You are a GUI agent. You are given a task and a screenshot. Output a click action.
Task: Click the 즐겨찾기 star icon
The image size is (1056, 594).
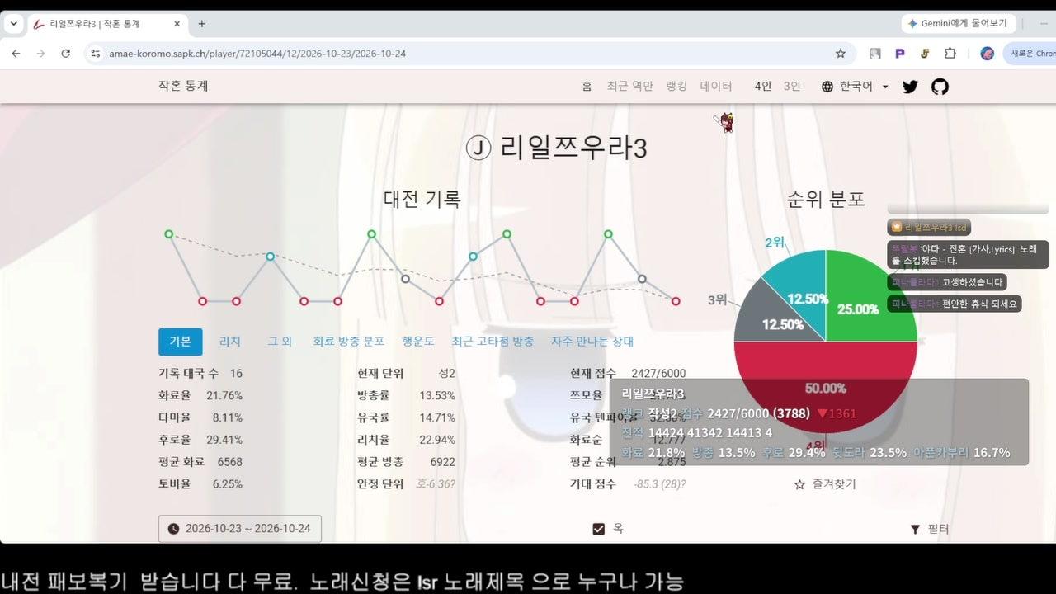point(799,484)
